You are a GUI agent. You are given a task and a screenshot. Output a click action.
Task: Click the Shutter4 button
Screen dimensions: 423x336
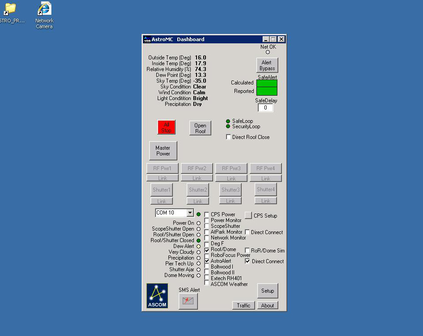266,189
